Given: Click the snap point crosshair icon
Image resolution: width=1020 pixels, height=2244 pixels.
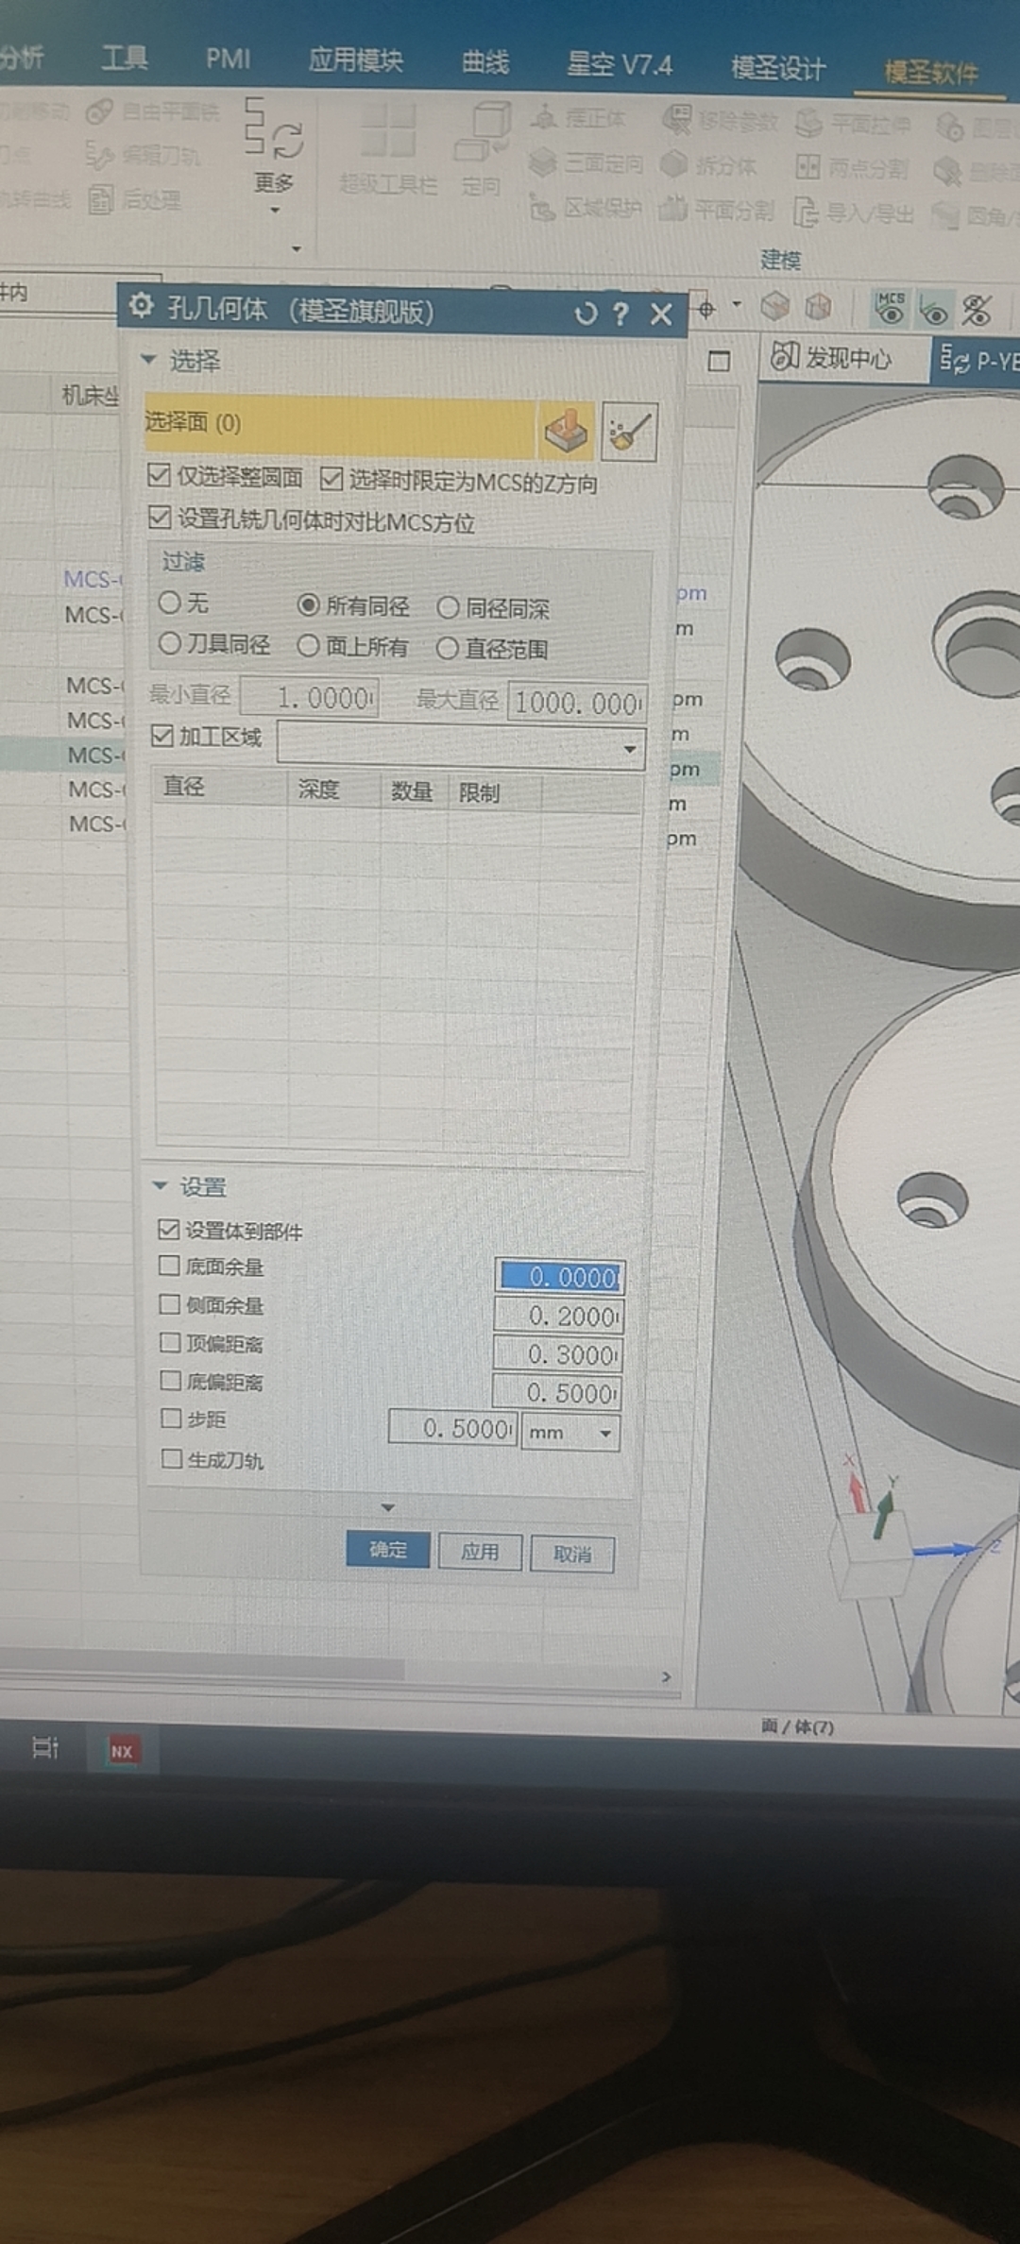Looking at the screenshot, I should coord(706,308).
